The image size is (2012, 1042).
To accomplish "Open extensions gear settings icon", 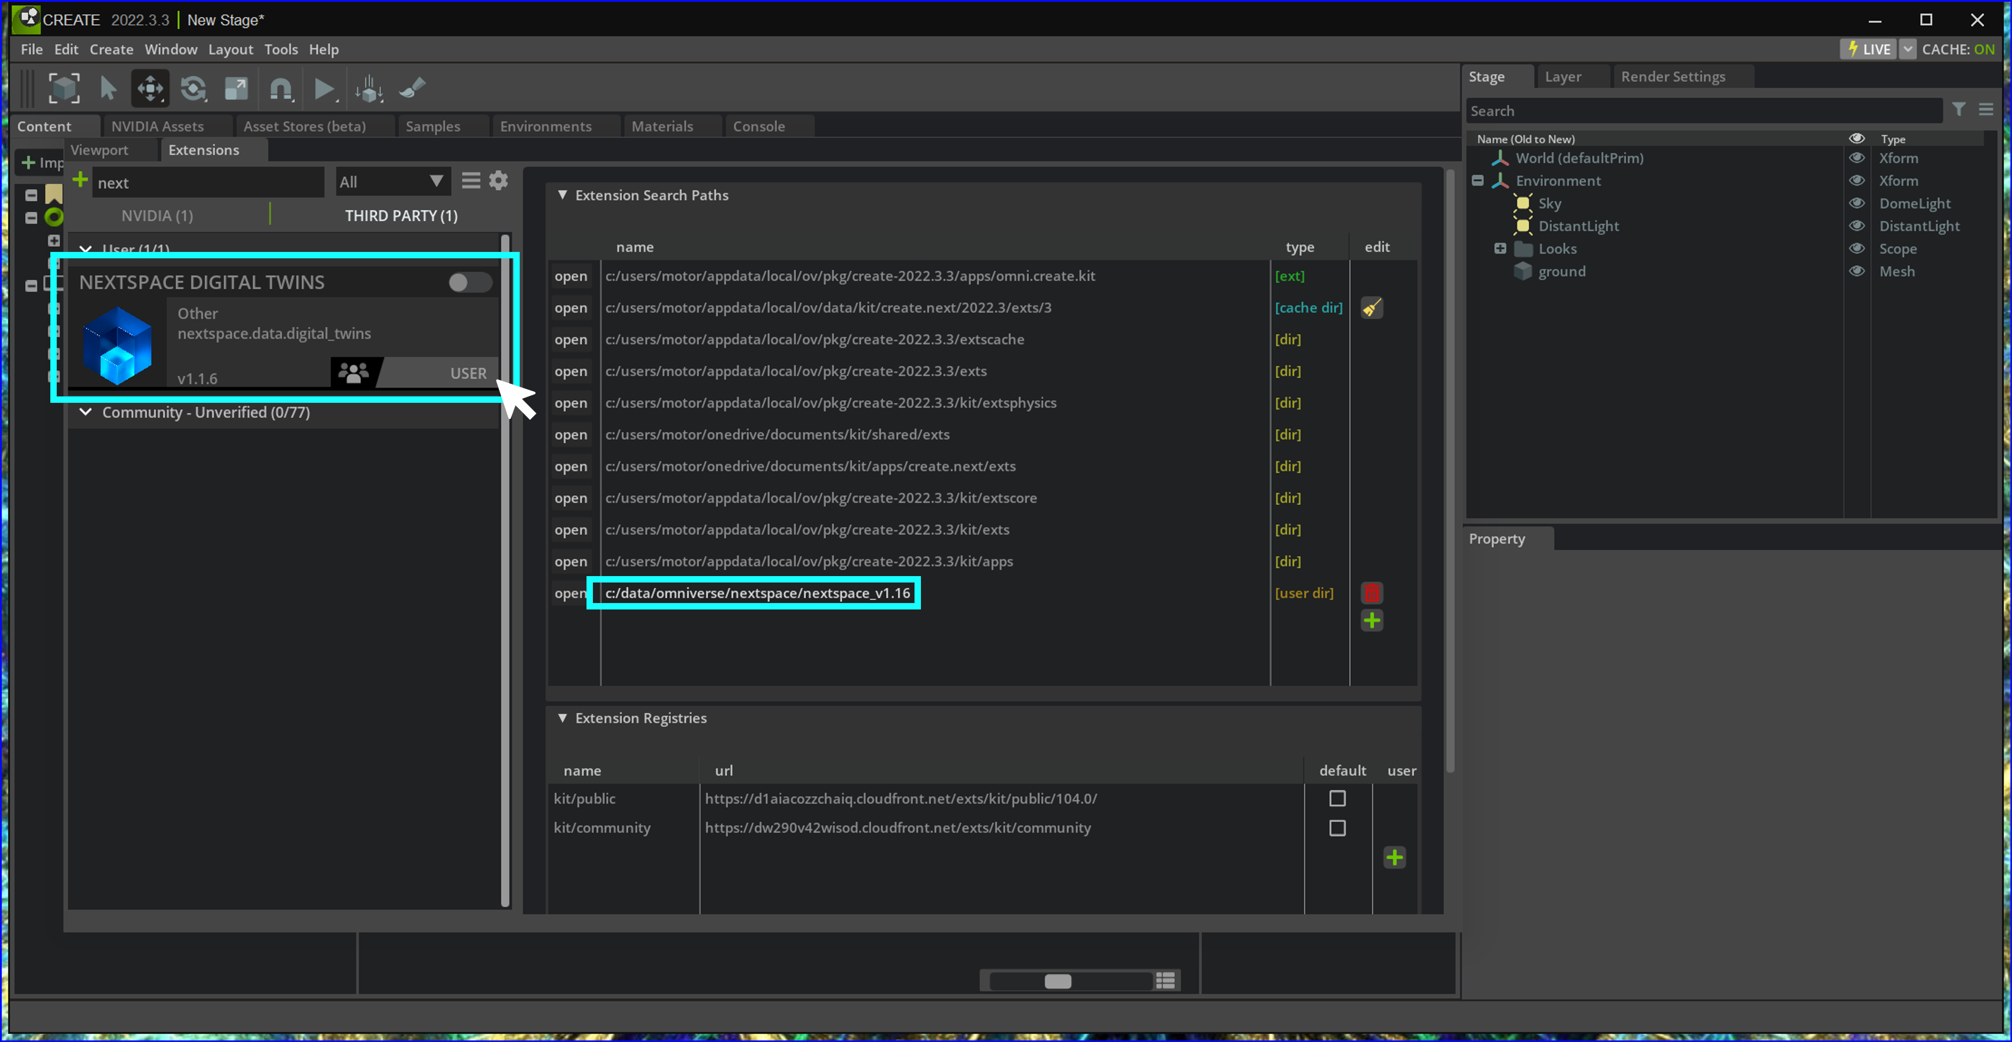I will 498,181.
